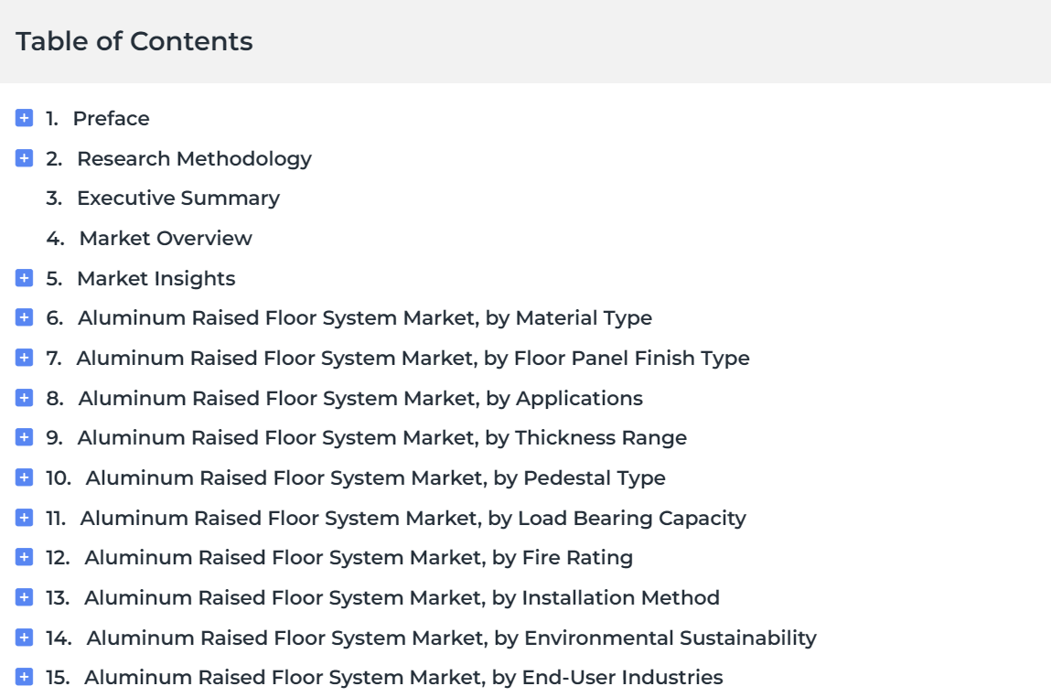Screen dimensions: 1051x697
Task: Expand section 6 by Material Type
Action: point(24,317)
